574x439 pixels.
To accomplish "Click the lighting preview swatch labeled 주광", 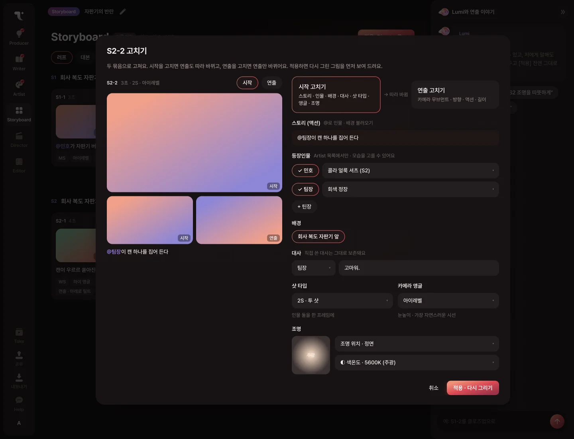I will point(311,355).
